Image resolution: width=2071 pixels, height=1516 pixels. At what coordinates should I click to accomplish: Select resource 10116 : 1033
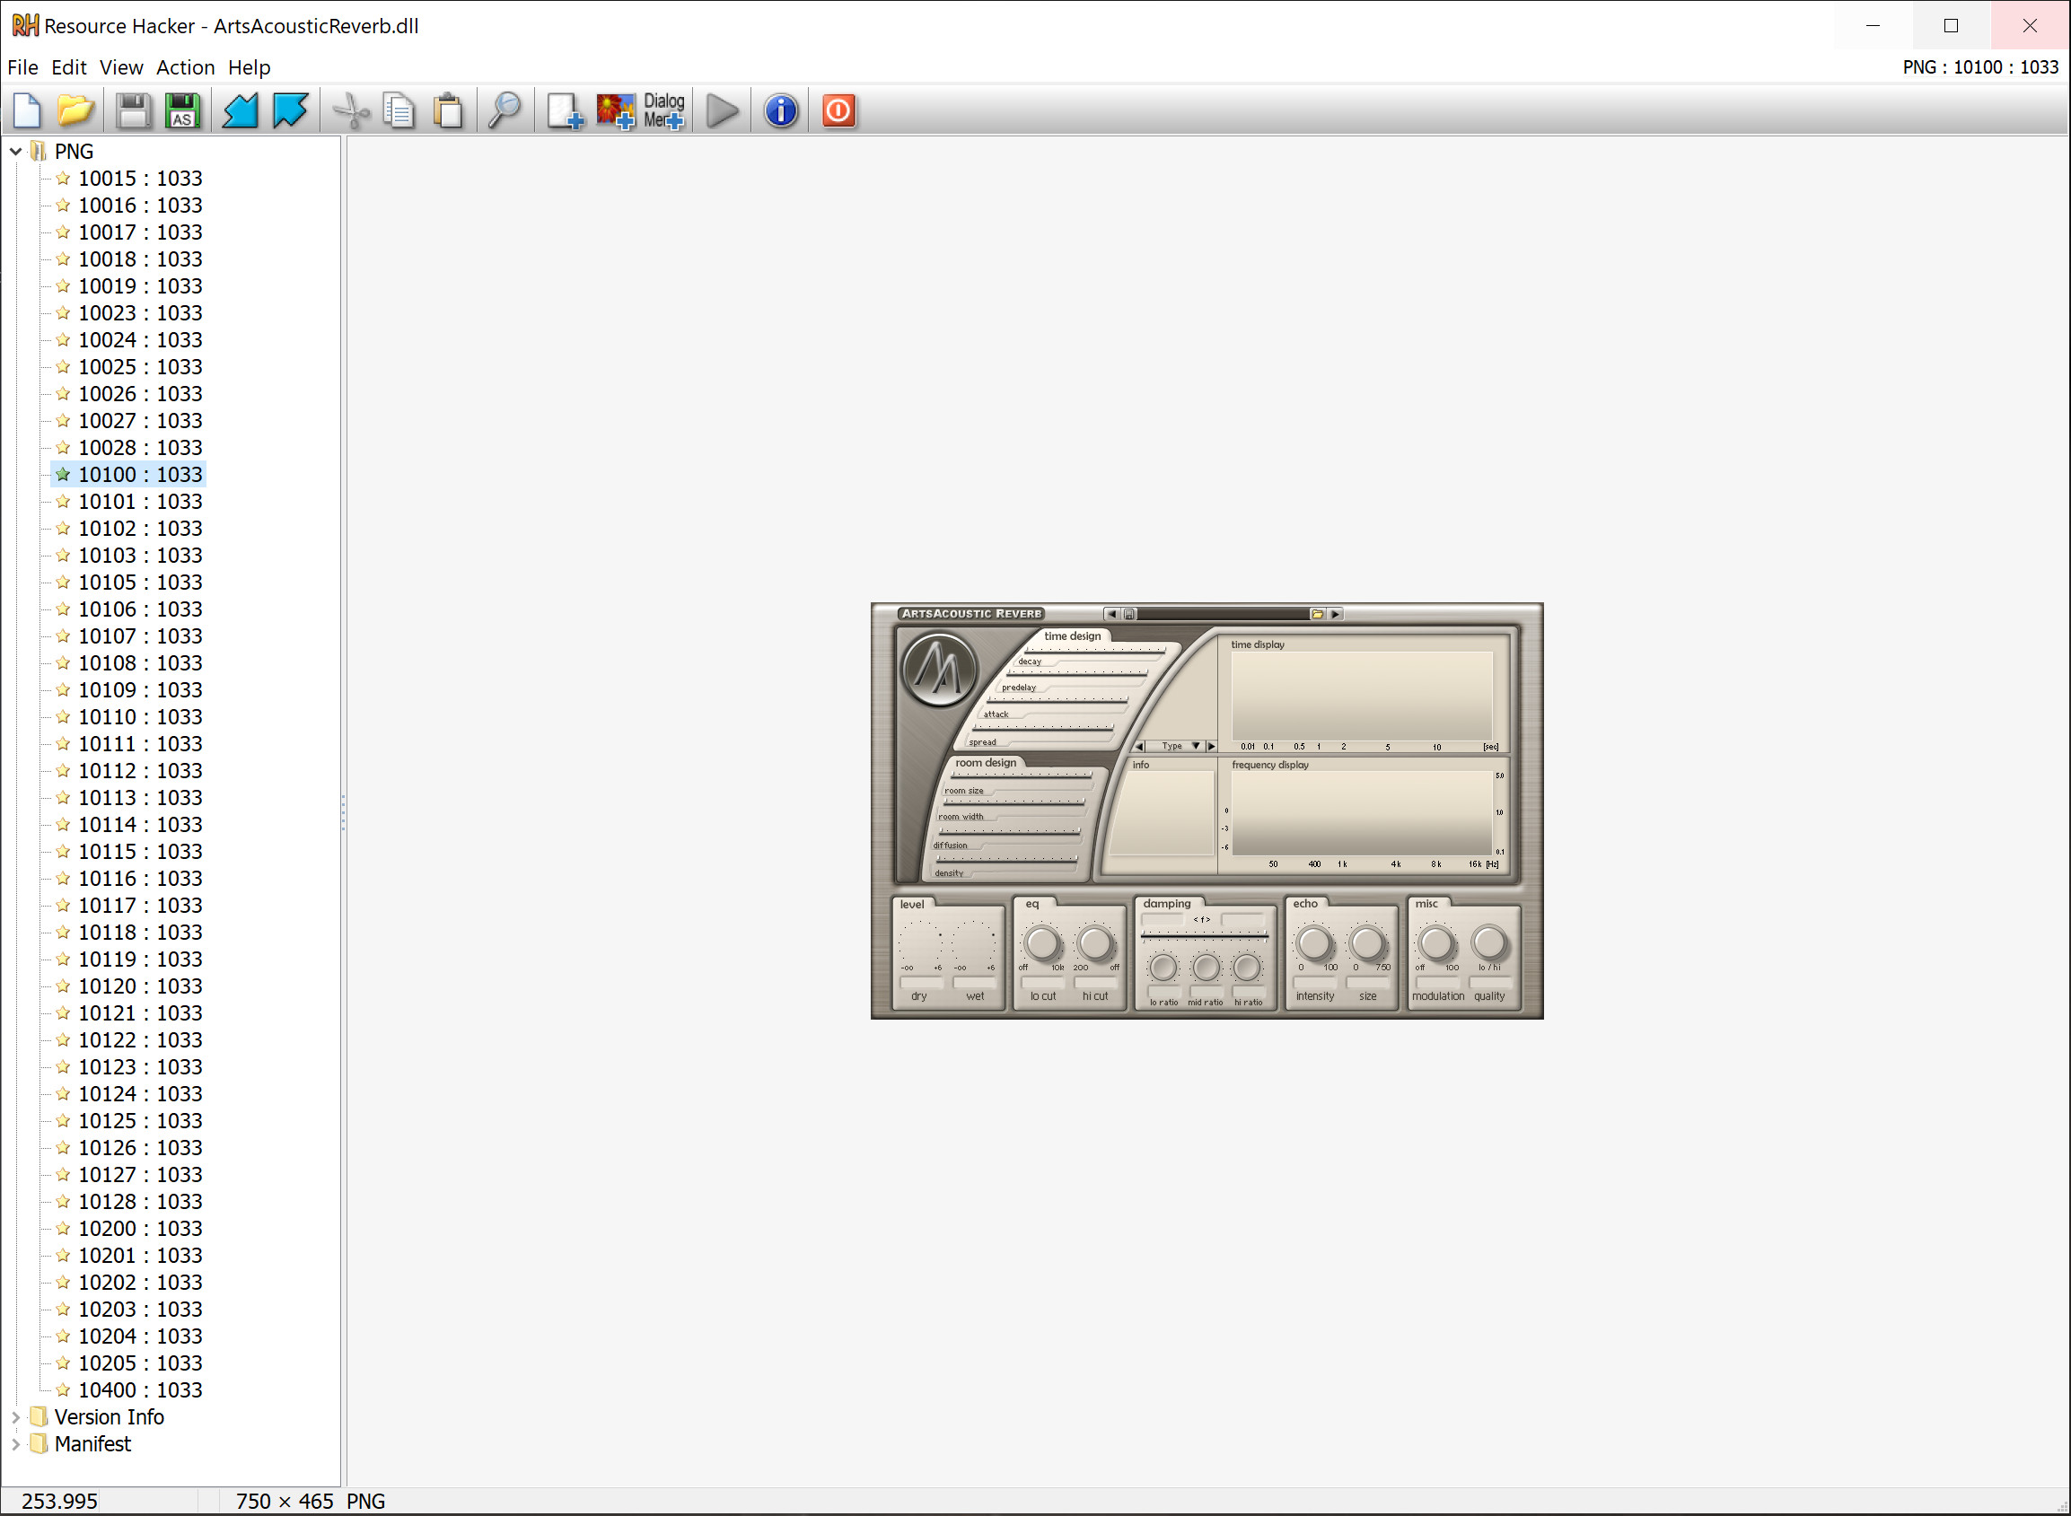(139, 878)
